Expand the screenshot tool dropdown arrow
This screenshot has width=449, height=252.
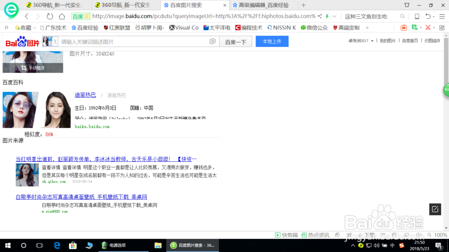pos(434,28)
